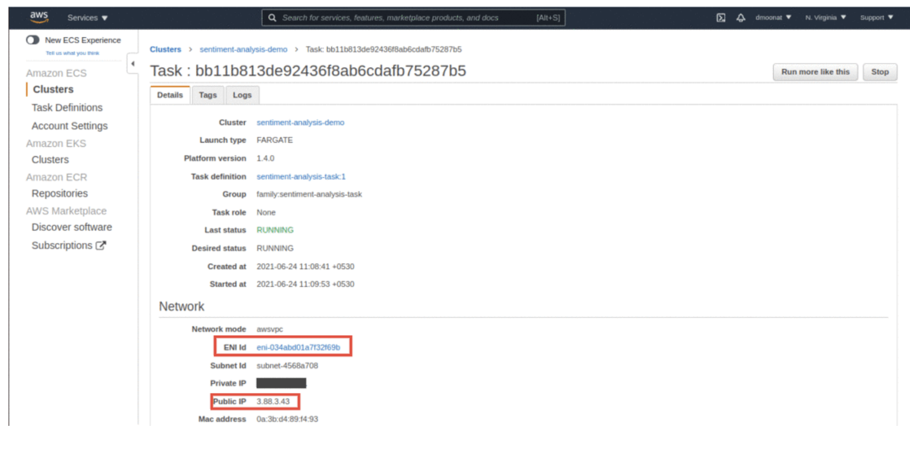This screenshot has width=910, height=449.
Task: Open the ENI Id eni-034abd01a7f32f69b link
Action: pyautogui.click(x=298, y=348)
